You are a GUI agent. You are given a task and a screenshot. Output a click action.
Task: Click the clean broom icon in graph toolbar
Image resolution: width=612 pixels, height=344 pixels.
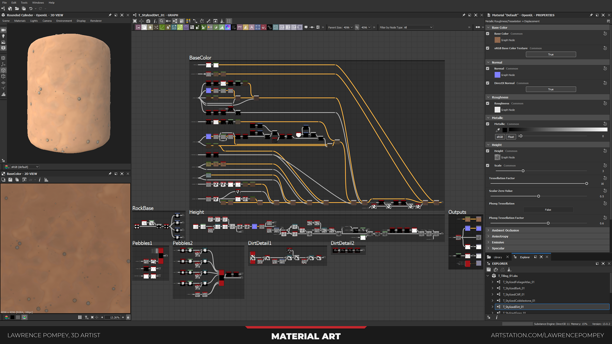222,21
